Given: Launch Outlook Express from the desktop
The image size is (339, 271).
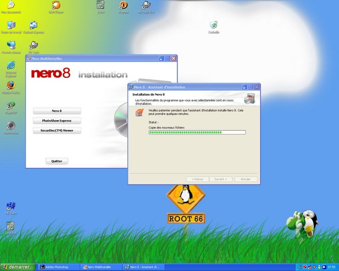Looking at the screenshot, I should point(33,27).
